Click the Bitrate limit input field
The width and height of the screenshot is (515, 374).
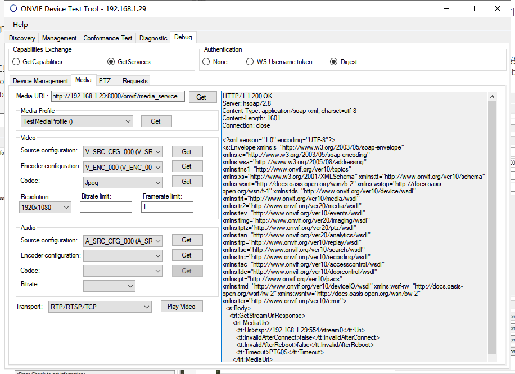tap(106, 207)
